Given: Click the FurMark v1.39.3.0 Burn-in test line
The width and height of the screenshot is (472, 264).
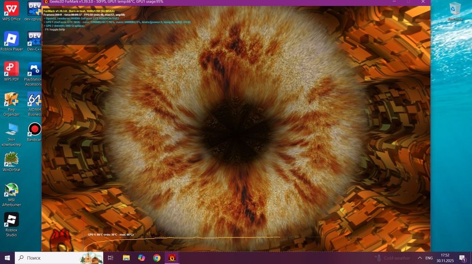Looking at the screenshot, I should coord(79,11).
